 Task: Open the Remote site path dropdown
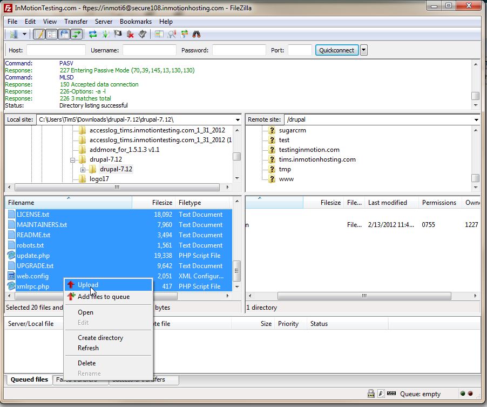tap(476, 119)
